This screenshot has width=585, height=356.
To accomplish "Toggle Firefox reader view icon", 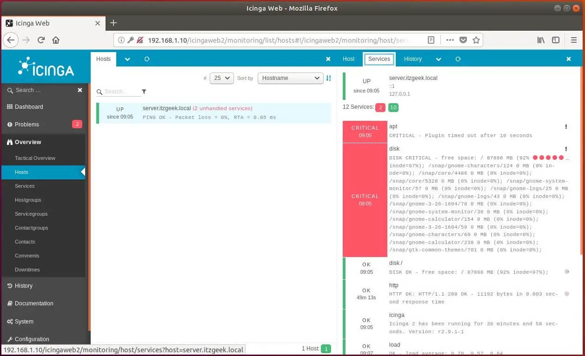I will click(x=431, y=40).
